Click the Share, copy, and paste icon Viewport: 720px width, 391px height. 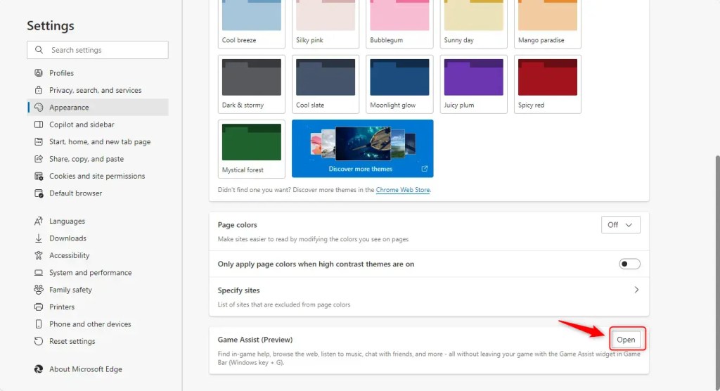[39, 158]
